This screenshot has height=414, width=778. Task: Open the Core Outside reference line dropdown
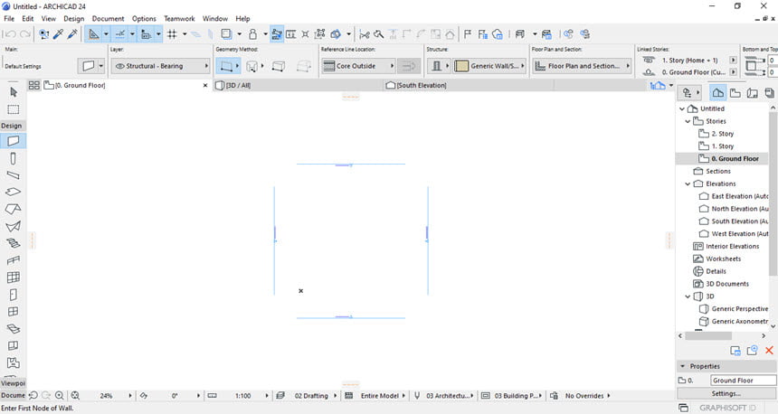358,66
